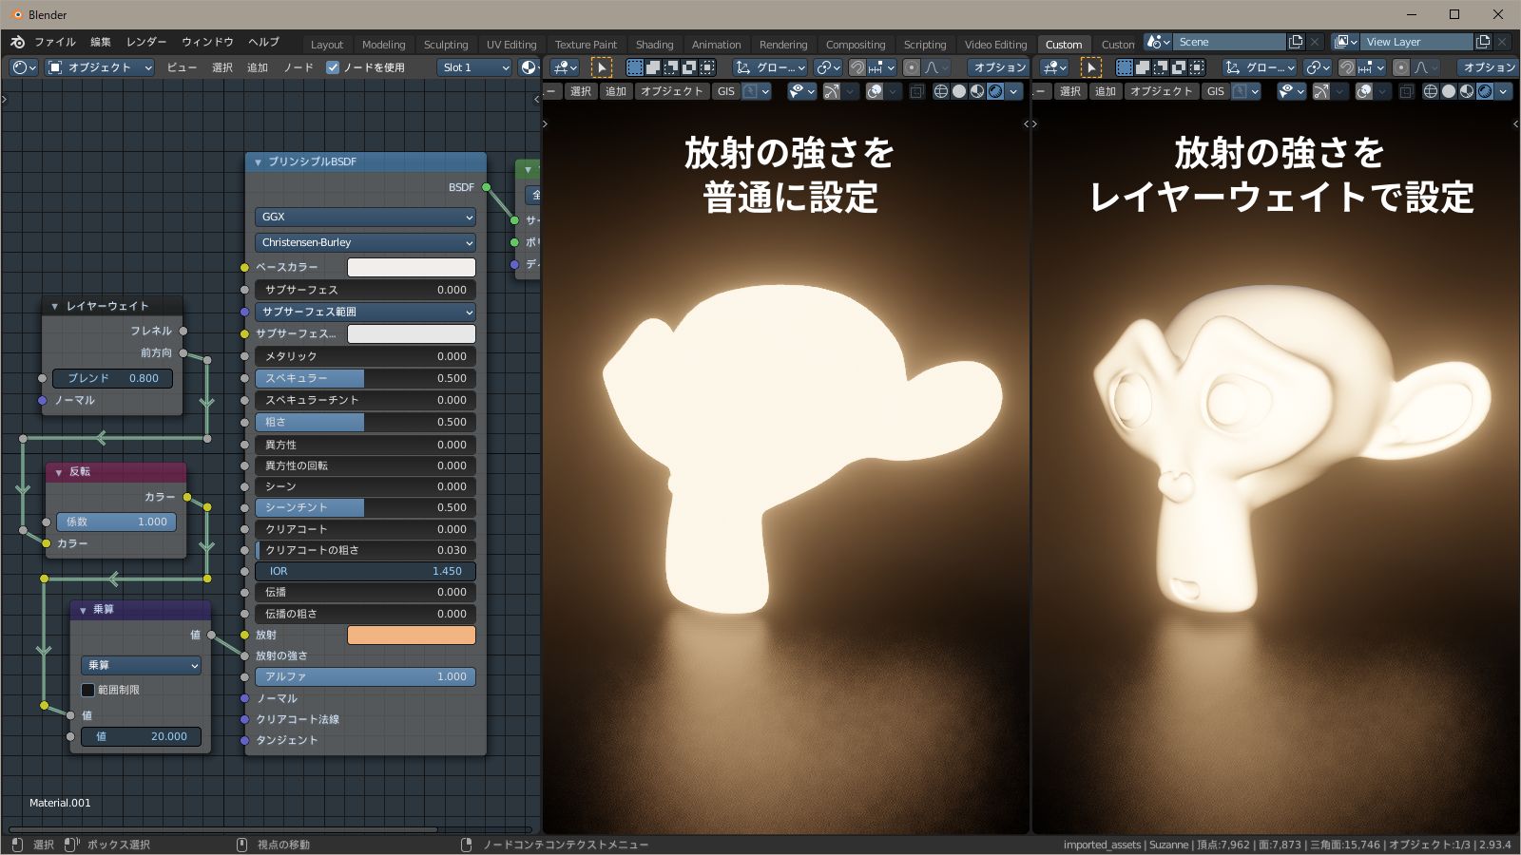Toggle X-ray in right viewport

pyautogui.click(x=1407, y=91)
